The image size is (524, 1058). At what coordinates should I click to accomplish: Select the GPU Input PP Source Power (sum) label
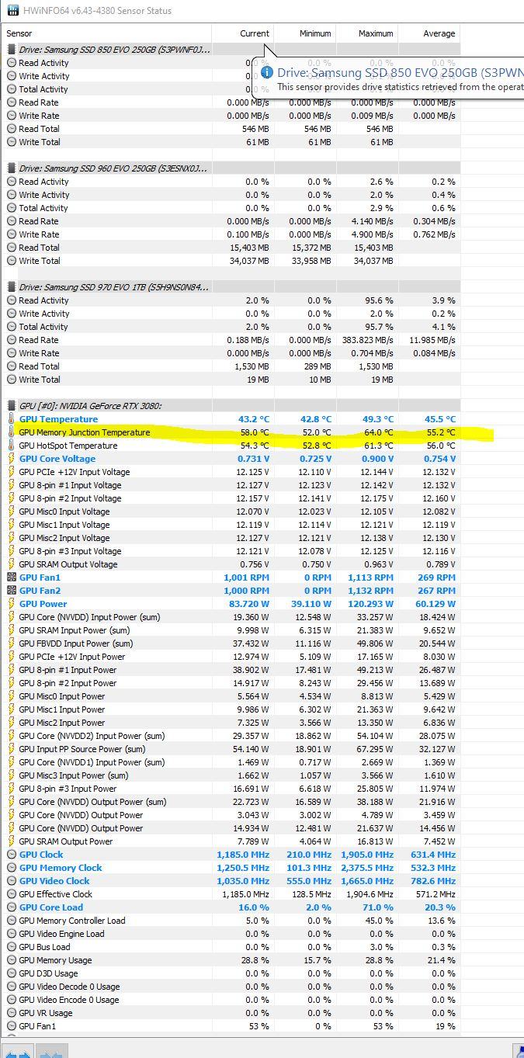point(82,749)
